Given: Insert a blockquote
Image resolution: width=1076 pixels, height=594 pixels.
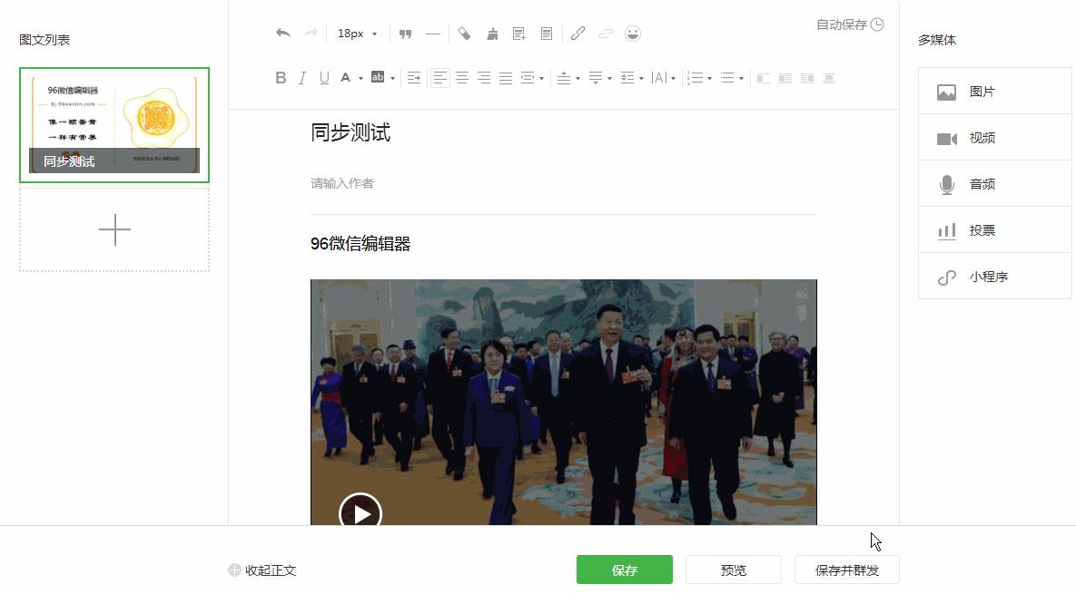Looking at the screenshot, I should click(x=406, y=34).
